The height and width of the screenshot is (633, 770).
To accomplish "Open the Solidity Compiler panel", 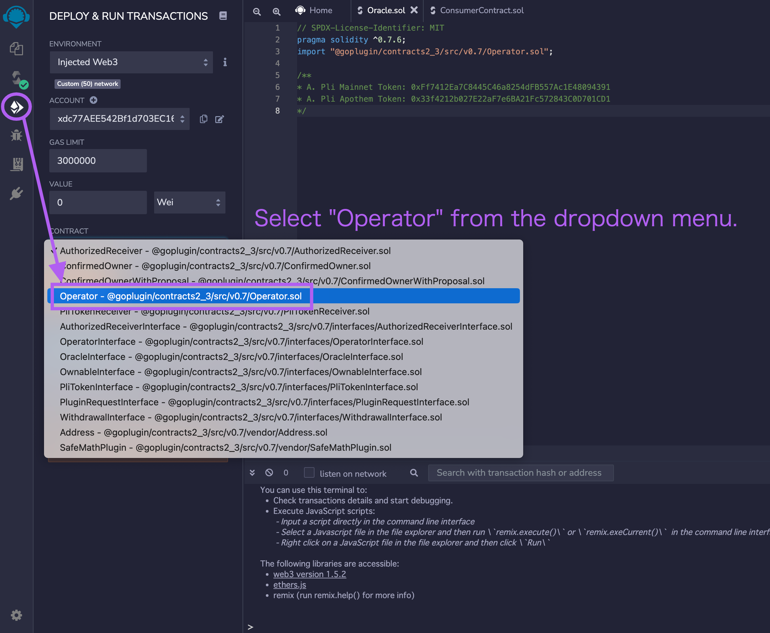I will click(16, 78).
